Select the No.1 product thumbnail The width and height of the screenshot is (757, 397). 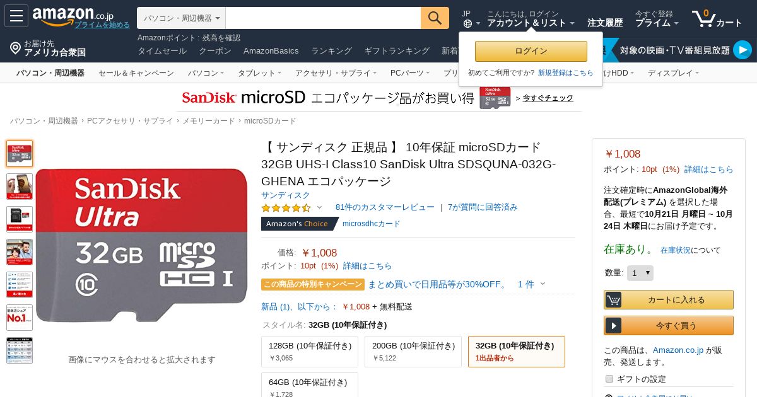20,318
